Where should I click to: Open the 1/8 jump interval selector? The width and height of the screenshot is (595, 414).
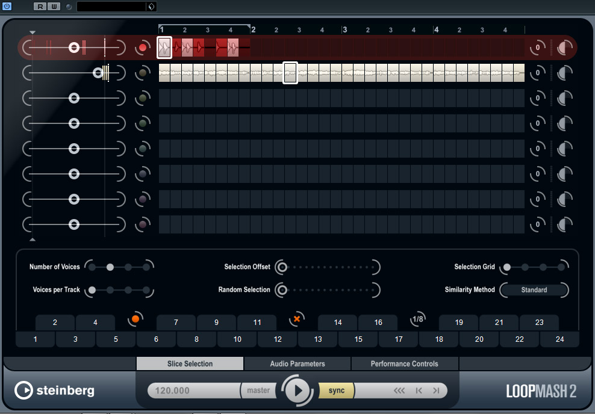pyautogui.click(x=418, y=319)
